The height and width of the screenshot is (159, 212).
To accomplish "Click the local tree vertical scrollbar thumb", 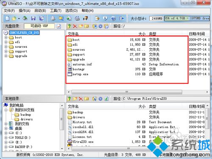I will [x=62, y=119].
